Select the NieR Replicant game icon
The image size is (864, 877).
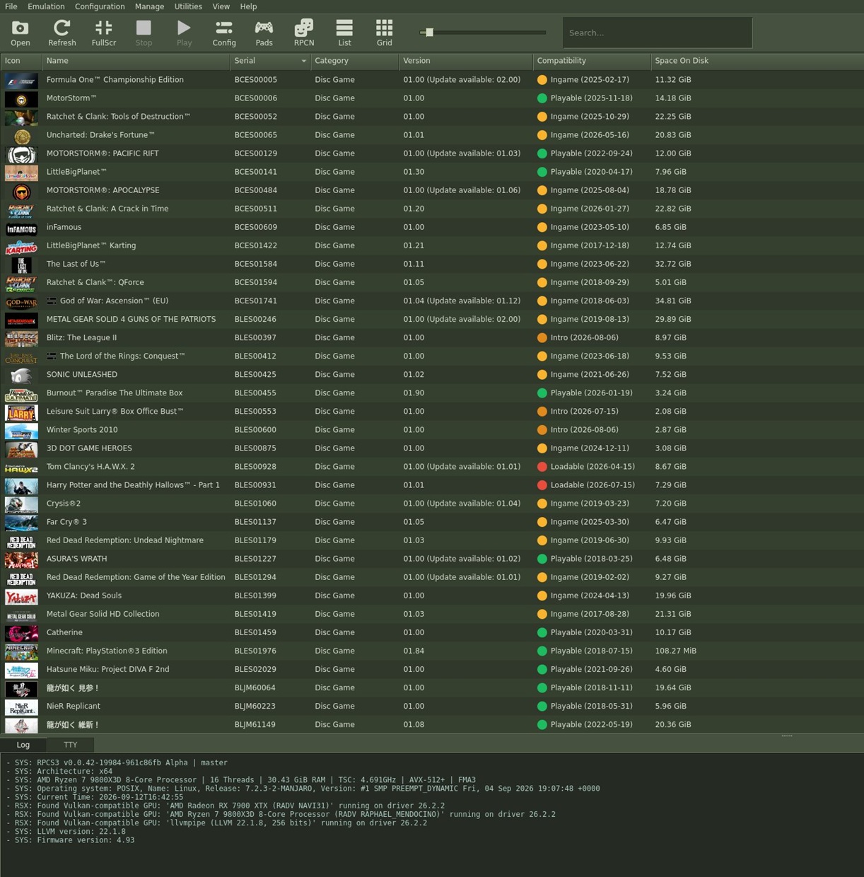click(21, 706)
